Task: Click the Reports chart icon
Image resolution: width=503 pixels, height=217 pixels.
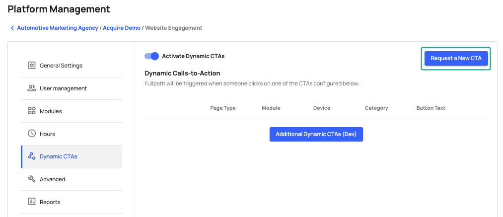Action: pyautogui.click(x=32, y=202)
